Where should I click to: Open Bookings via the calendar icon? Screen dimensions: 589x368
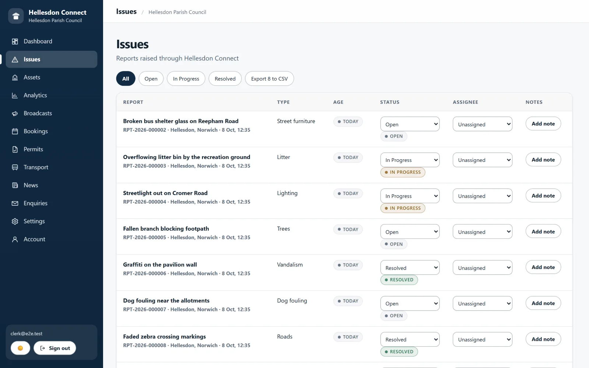15,131
